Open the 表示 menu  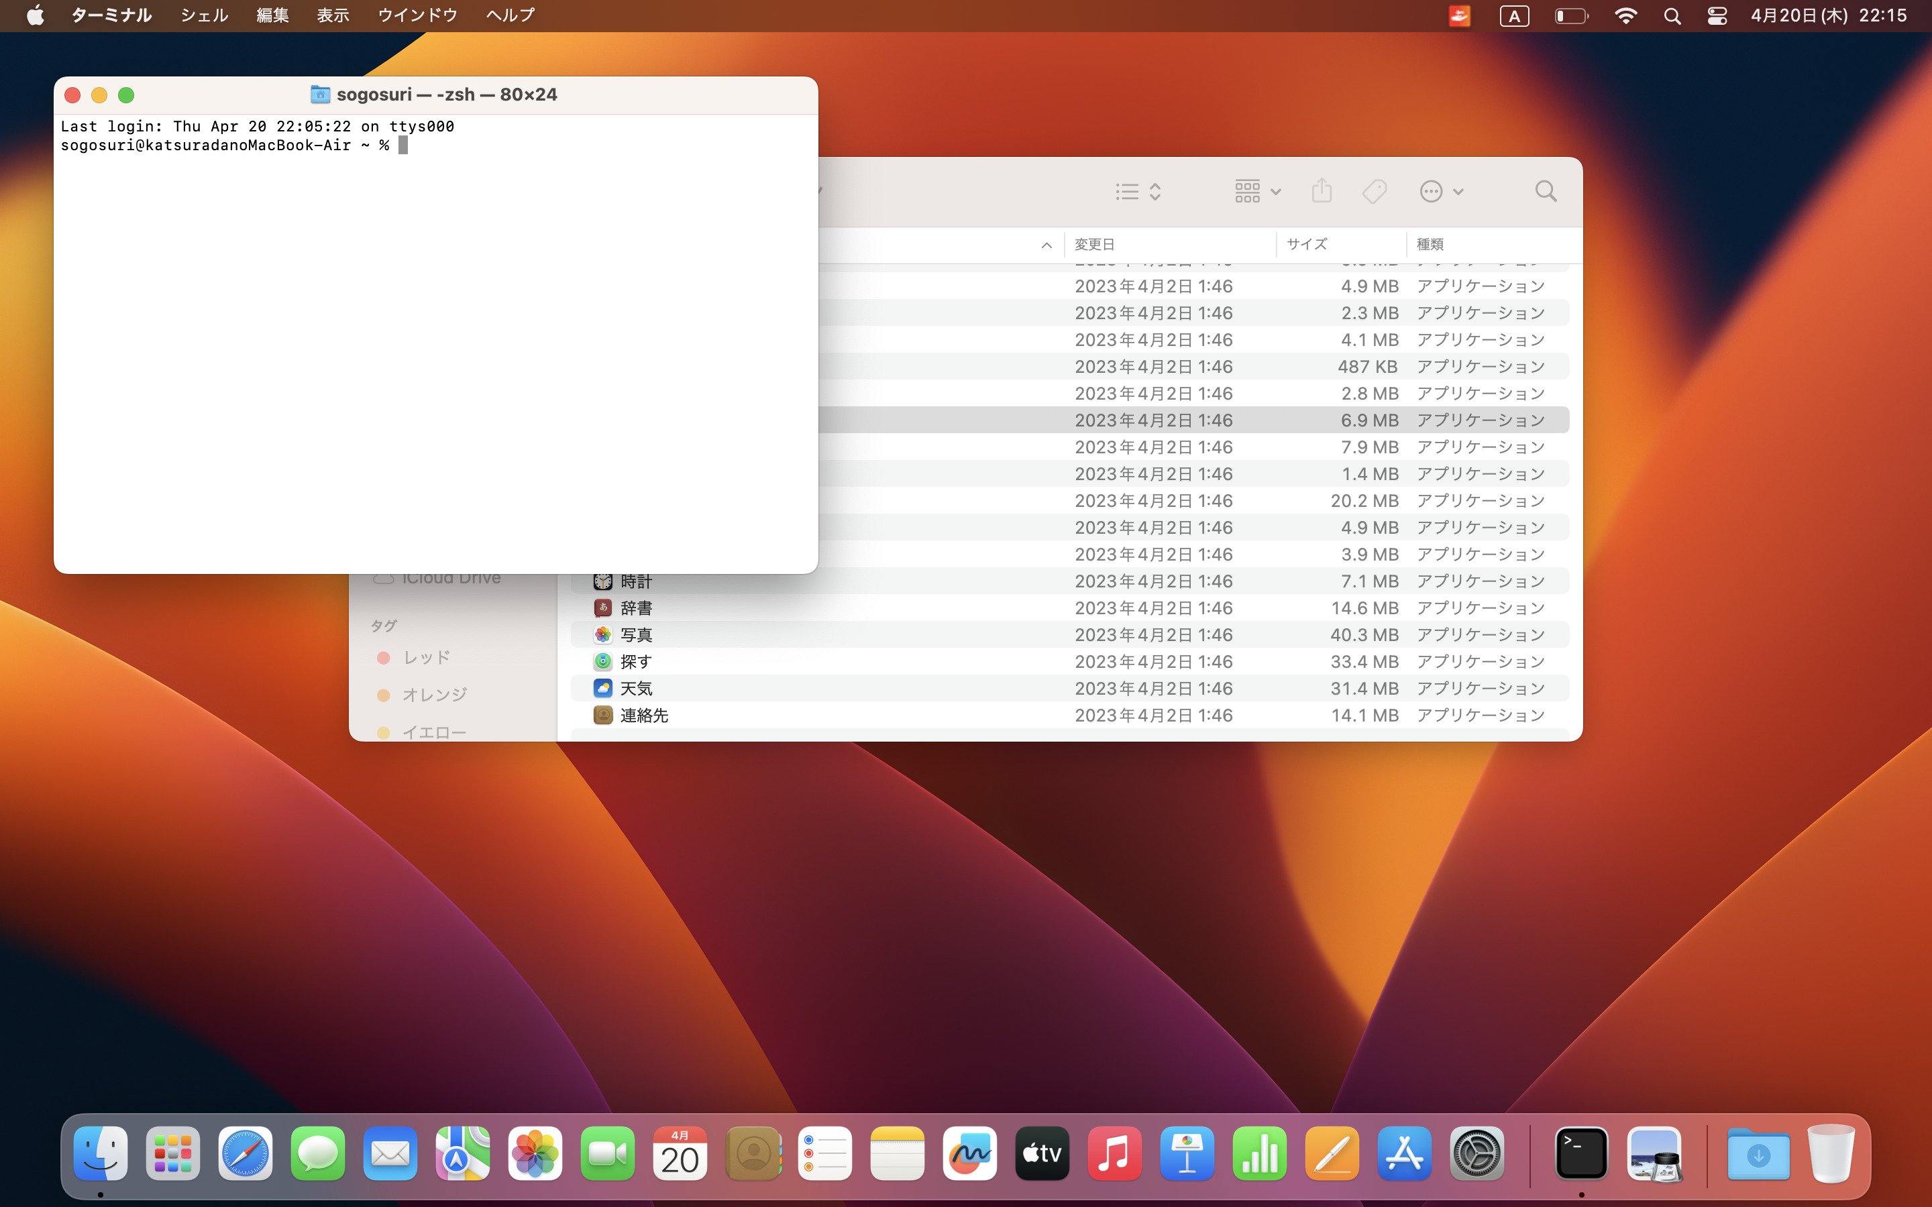click(x=333, y=15)
